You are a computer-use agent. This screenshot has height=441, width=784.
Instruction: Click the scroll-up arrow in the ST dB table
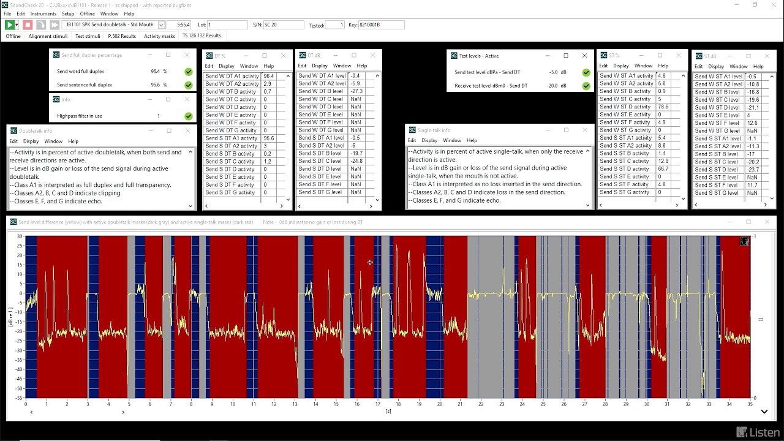772,76
